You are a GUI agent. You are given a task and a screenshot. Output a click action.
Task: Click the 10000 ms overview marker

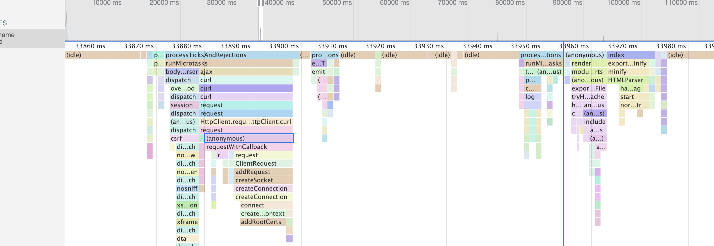point(107,3)
